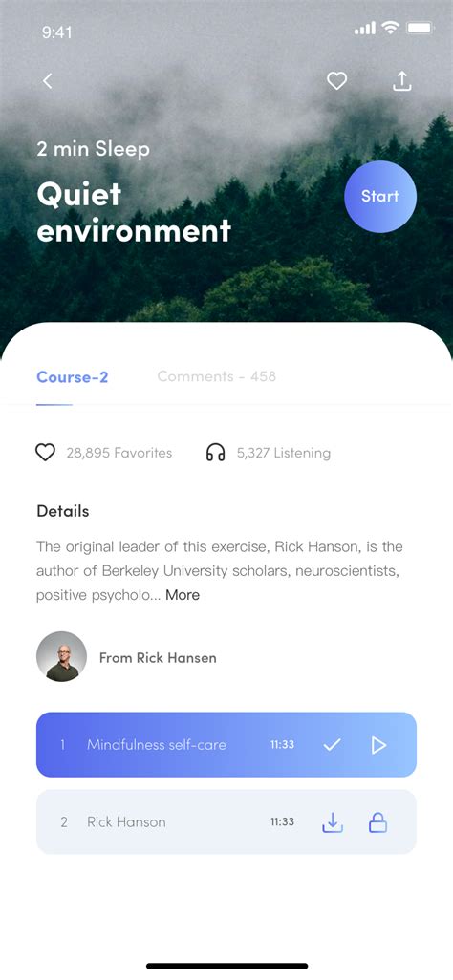Click the Quiet environment title

click(x=134, y=212)
